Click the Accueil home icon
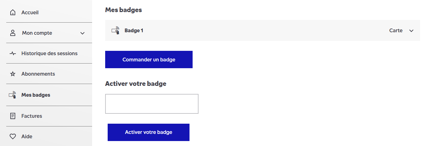The image size is (421, 146). (x=13, y=13)
